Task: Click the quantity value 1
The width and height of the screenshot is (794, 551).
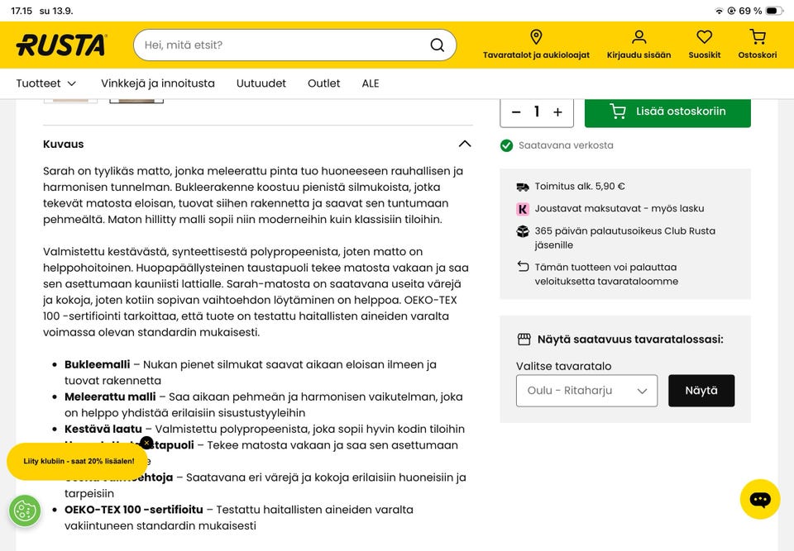Action: [x=536, y=112]
